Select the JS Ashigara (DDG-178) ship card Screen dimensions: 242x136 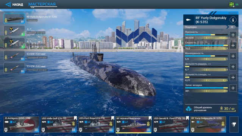[x=22, y=124]
